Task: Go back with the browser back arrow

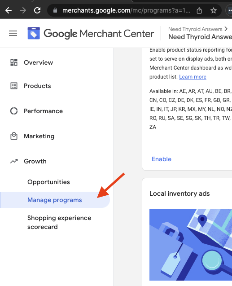Action: click(x=9, y=10)
